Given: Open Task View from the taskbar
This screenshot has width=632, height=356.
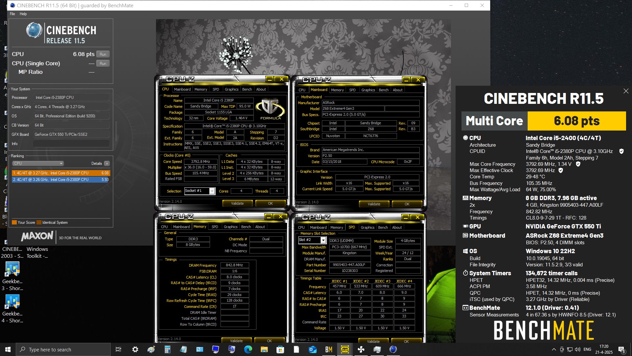Looking at the screenshot, I should coord(118,349).
